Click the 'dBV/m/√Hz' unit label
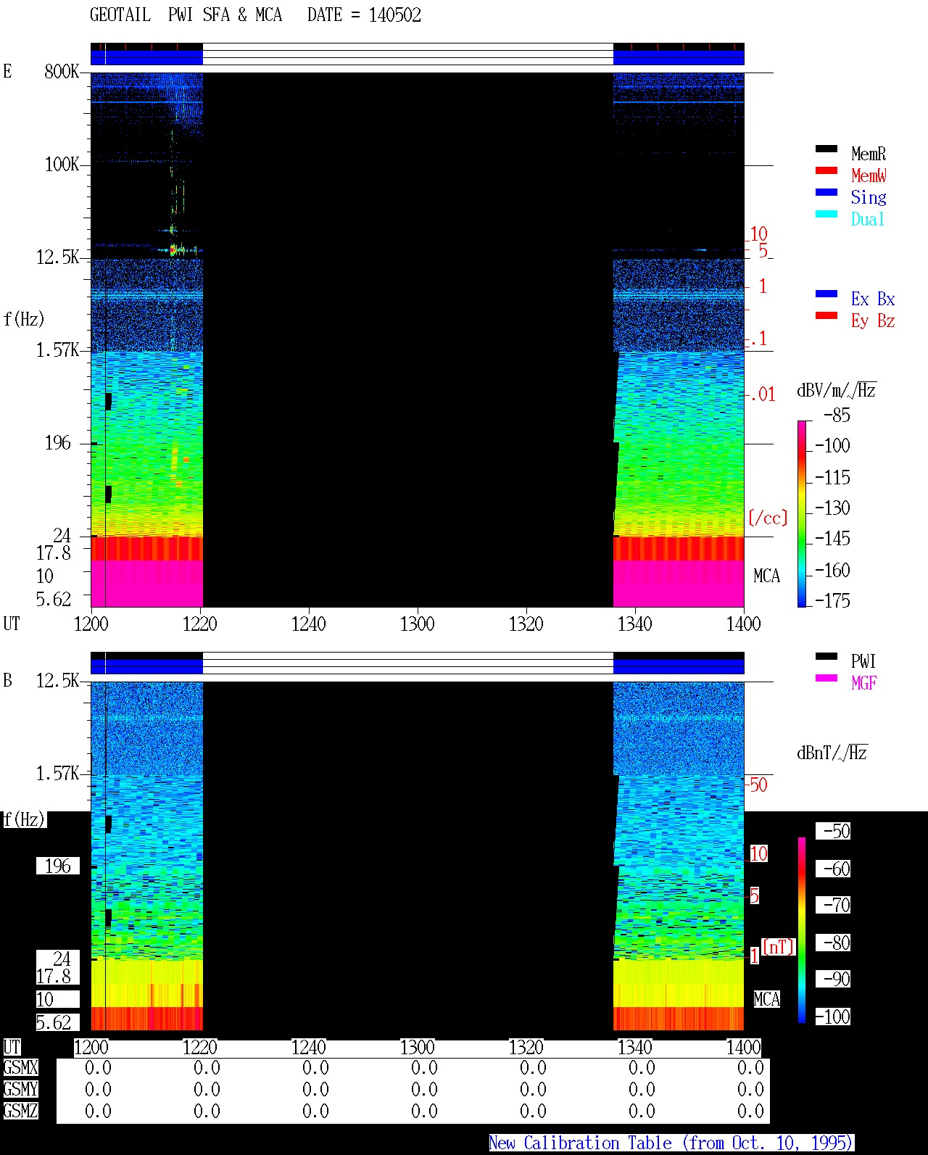Screen dimensions: 928x1155 click(x=837, y=390)
